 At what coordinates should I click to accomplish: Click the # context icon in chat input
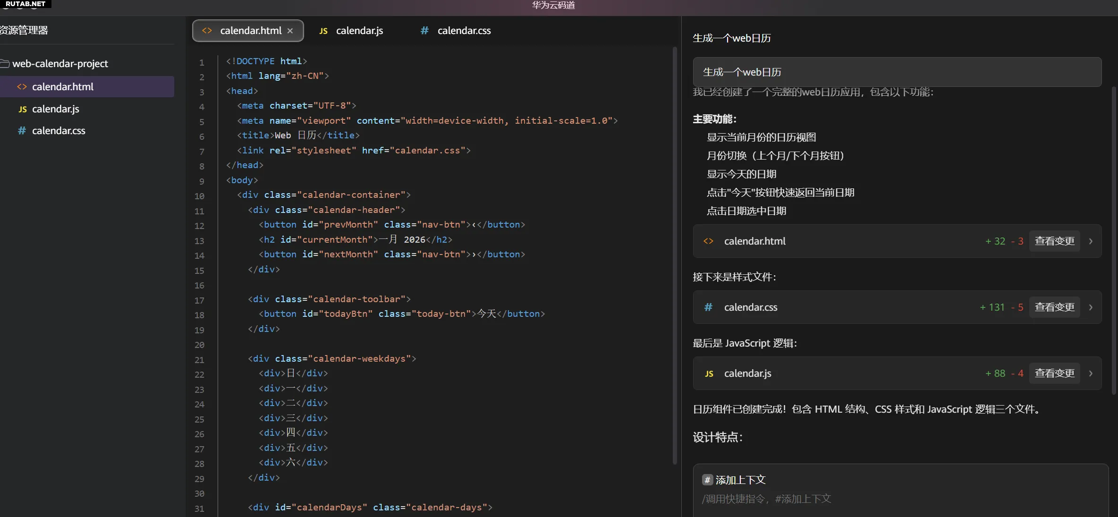coord(707,480)
